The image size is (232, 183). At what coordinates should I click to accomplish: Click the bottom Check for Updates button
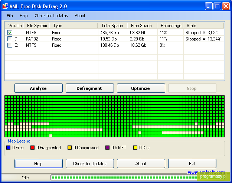(x=90, y=163)
